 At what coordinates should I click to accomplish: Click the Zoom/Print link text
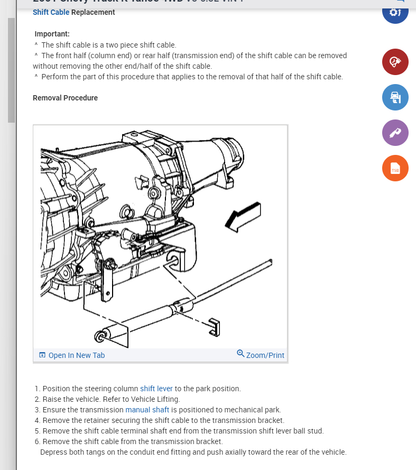point(265,355)
